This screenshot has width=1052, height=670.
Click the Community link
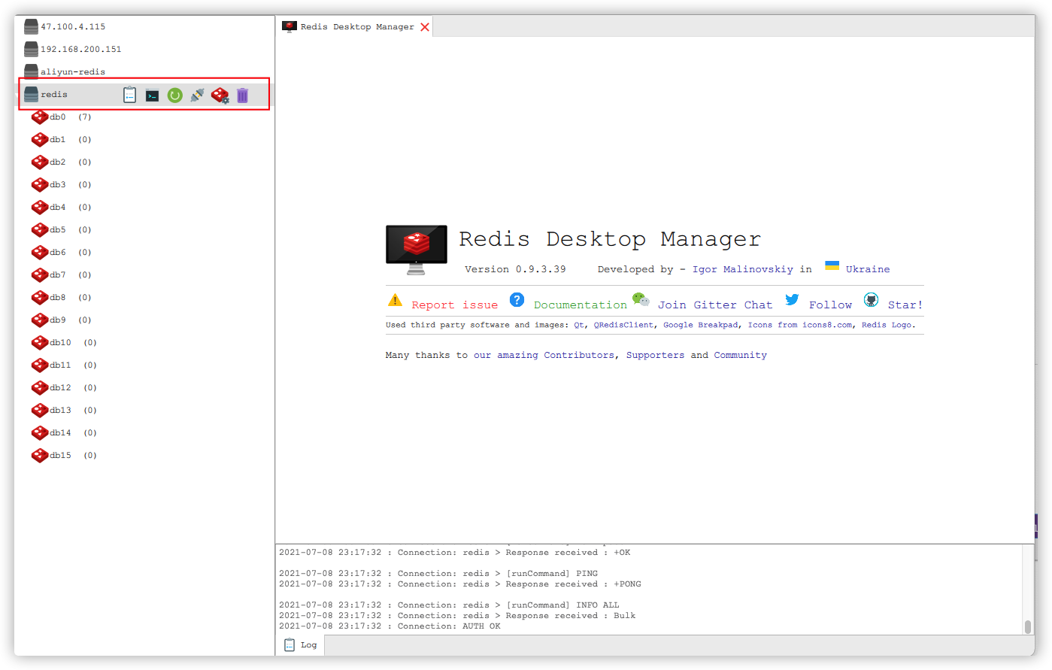click(740, 356)
